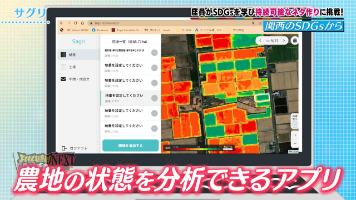
Task: Open the Gmail inbox bookmark
Action: point(158,30)
